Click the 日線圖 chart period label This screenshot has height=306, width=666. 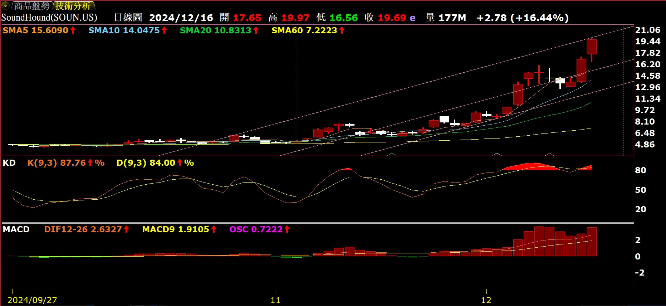click(128, 18)
